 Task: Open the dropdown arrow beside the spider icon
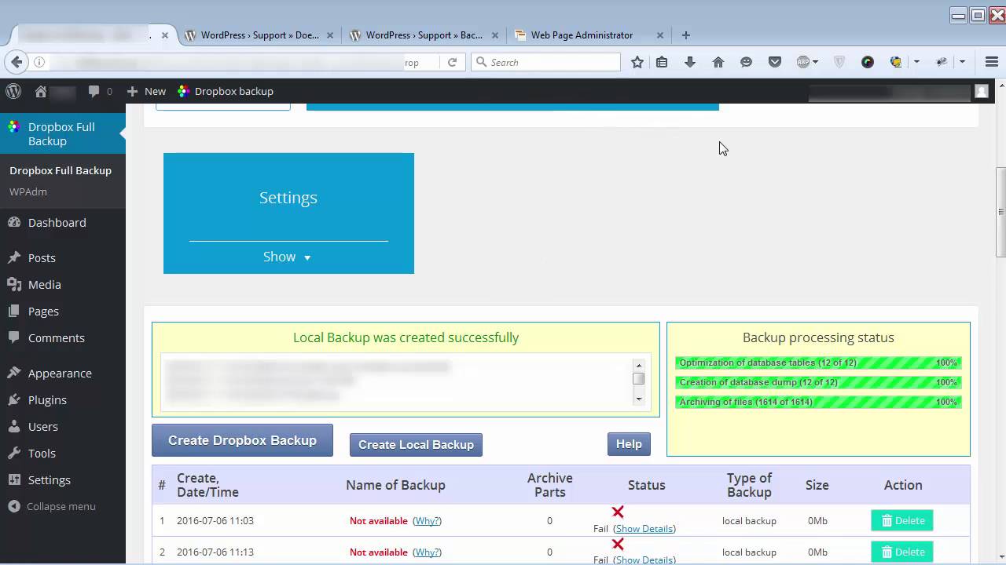click(962, 62)
